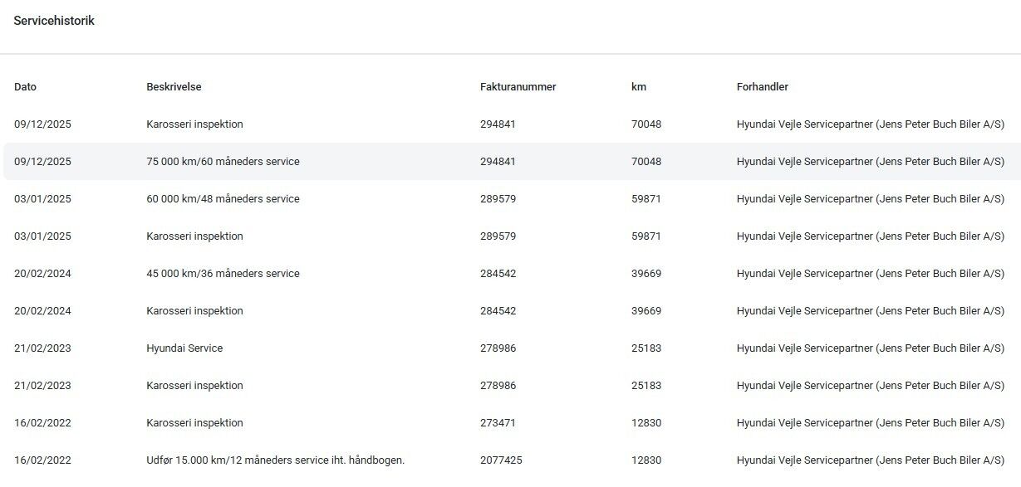Viewport: 1021px width, 487px height.
Task: Click the date on the Hyundai Service row
Action: pyautogui.click(x=42, y=348)
